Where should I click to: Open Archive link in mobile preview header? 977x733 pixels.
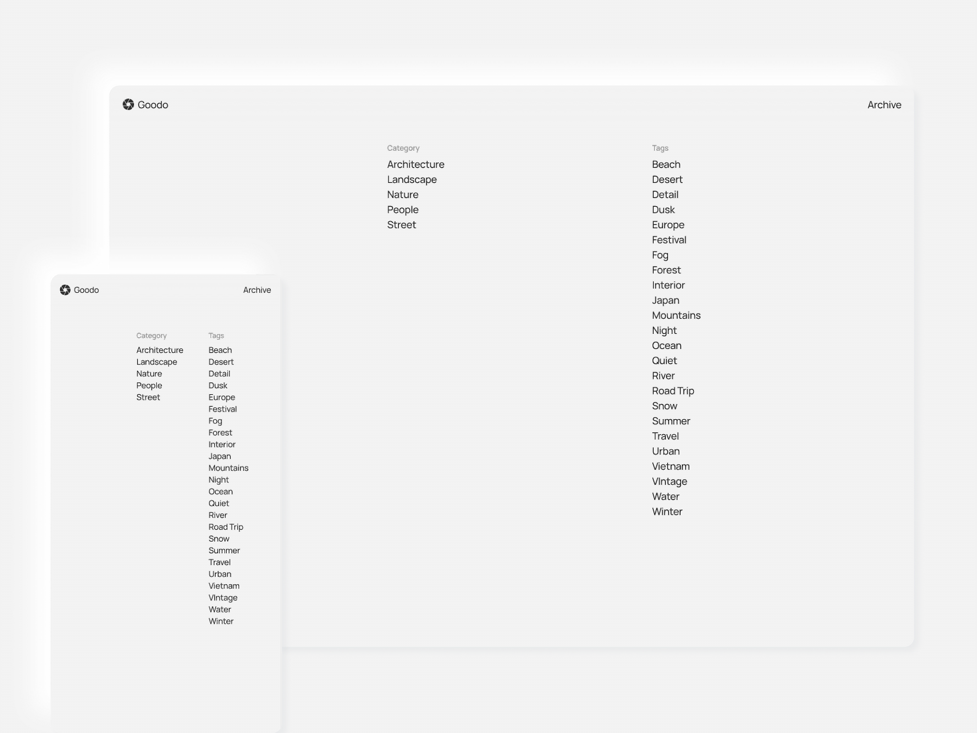tap(257, 290)
